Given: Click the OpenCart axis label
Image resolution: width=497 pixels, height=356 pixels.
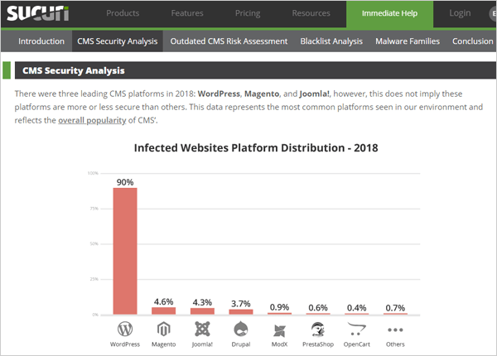Looking at the screenshot, I should coord(356,344).
